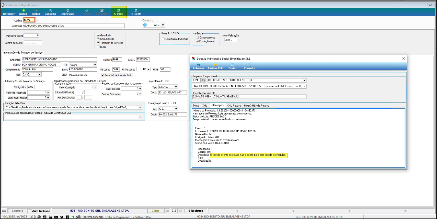Click the Identificador do Lote field

tap(249, 97)
